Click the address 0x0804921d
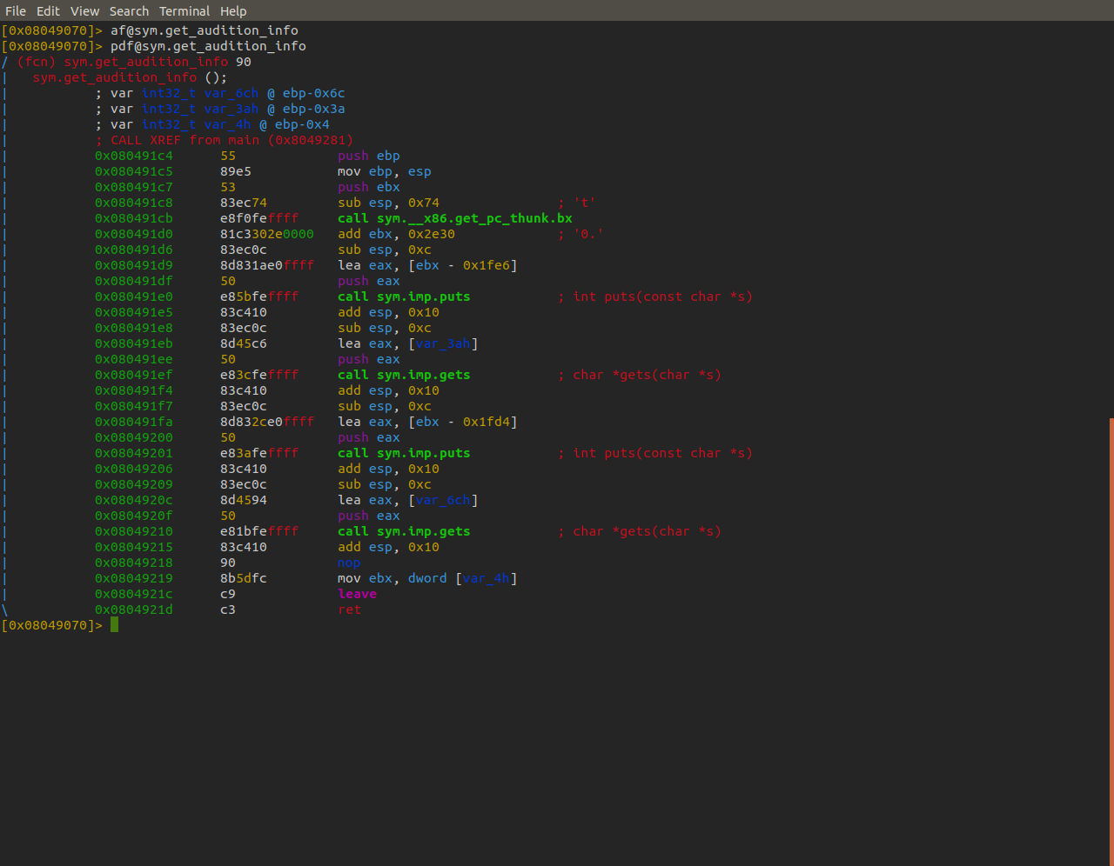 click(134, 610)
